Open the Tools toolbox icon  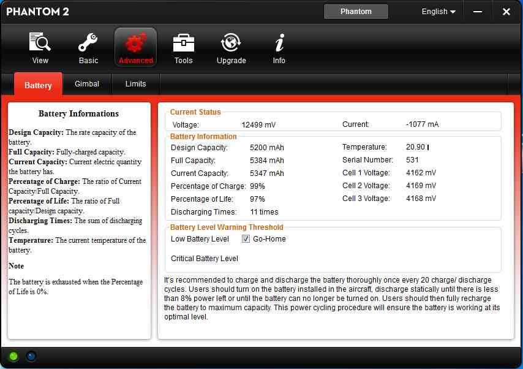pos(183,43)
